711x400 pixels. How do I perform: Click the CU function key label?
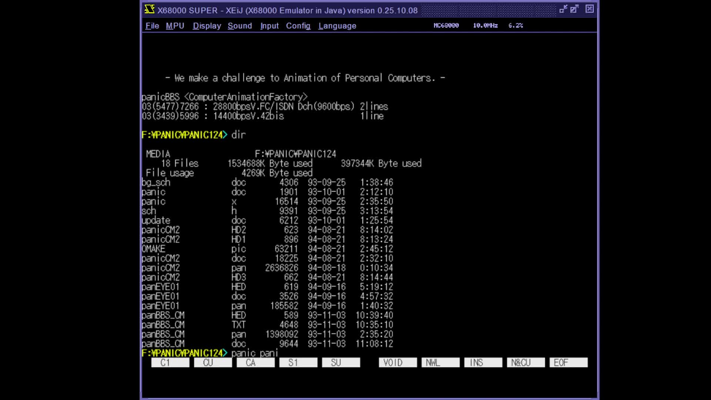(x=213, y=363)
